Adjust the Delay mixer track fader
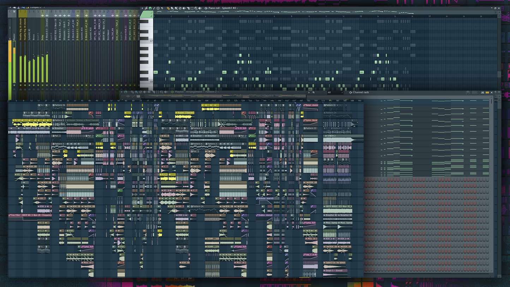Screen dimensions: 510x287 (43, 62)
